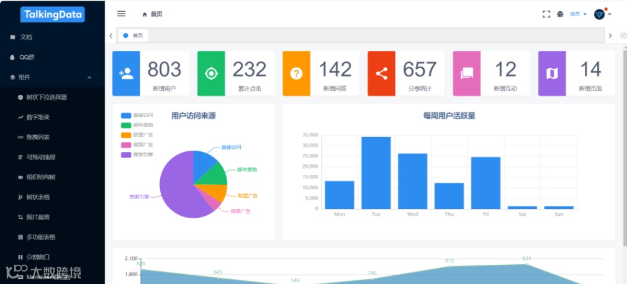Click the home icon in breadcrumb
Viewport: 627px width, 284px height.
145,14
